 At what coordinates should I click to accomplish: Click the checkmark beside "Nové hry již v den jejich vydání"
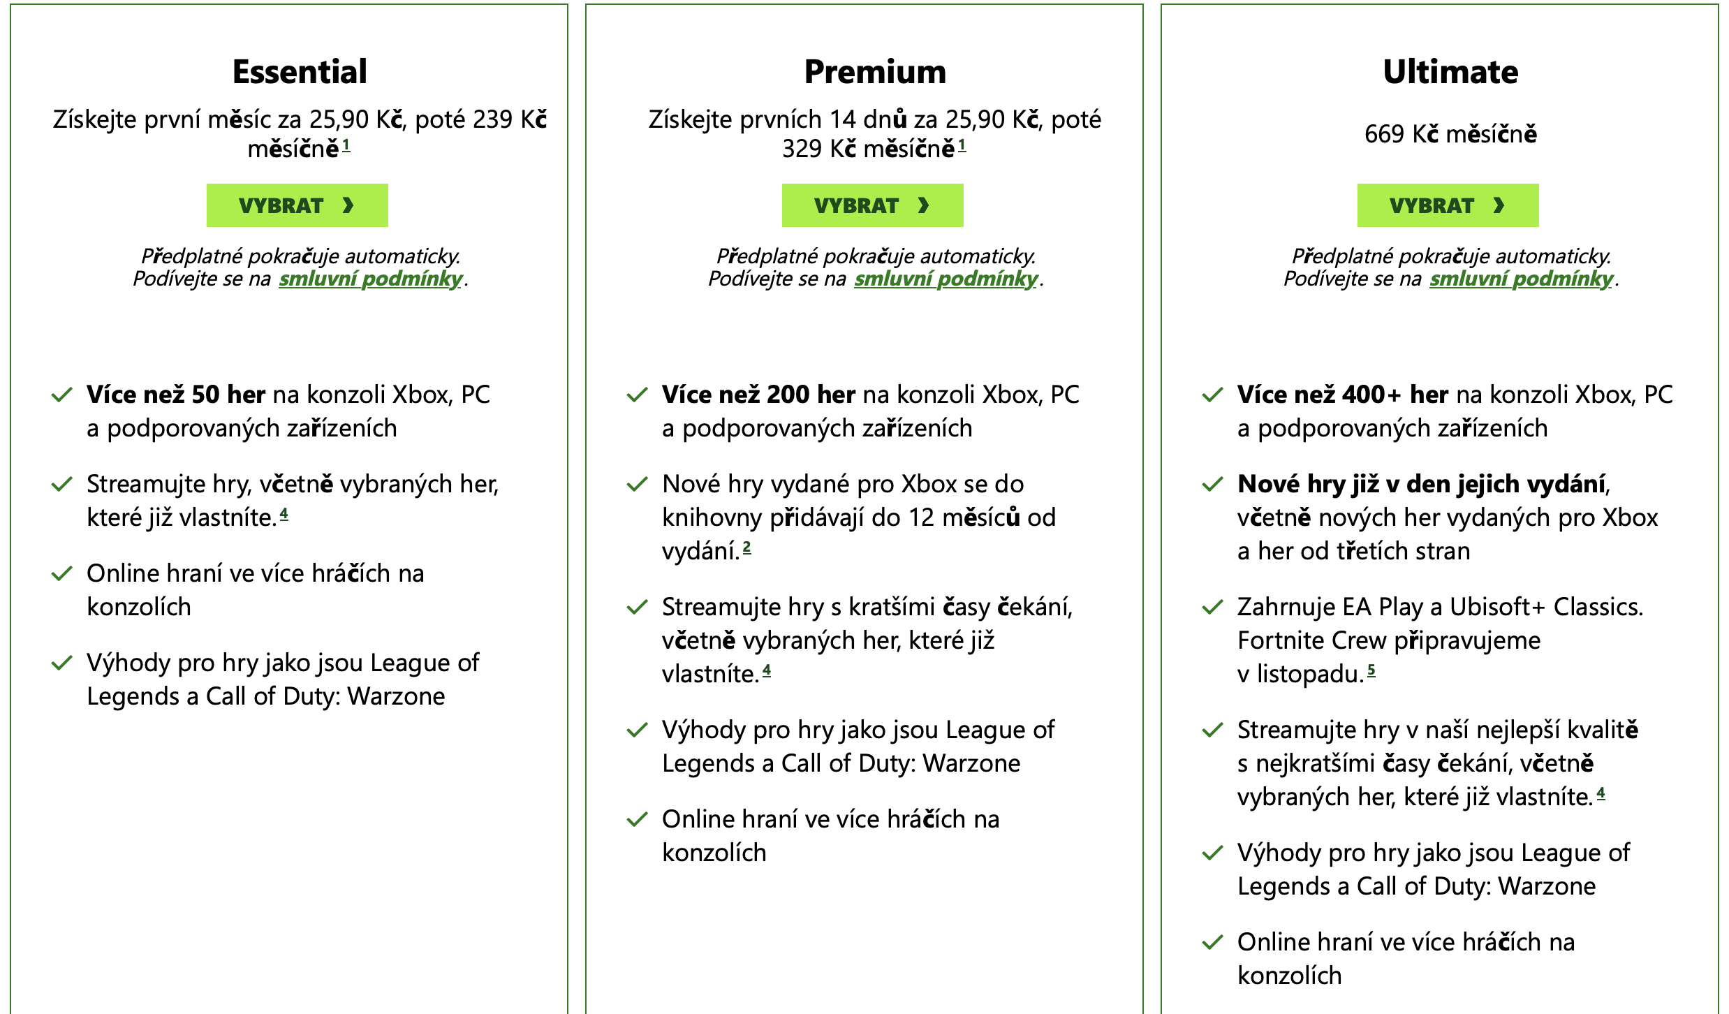point(1213,483)
